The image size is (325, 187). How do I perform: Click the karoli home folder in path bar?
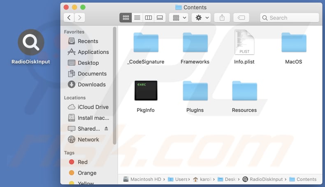click(x=202, y=179)
